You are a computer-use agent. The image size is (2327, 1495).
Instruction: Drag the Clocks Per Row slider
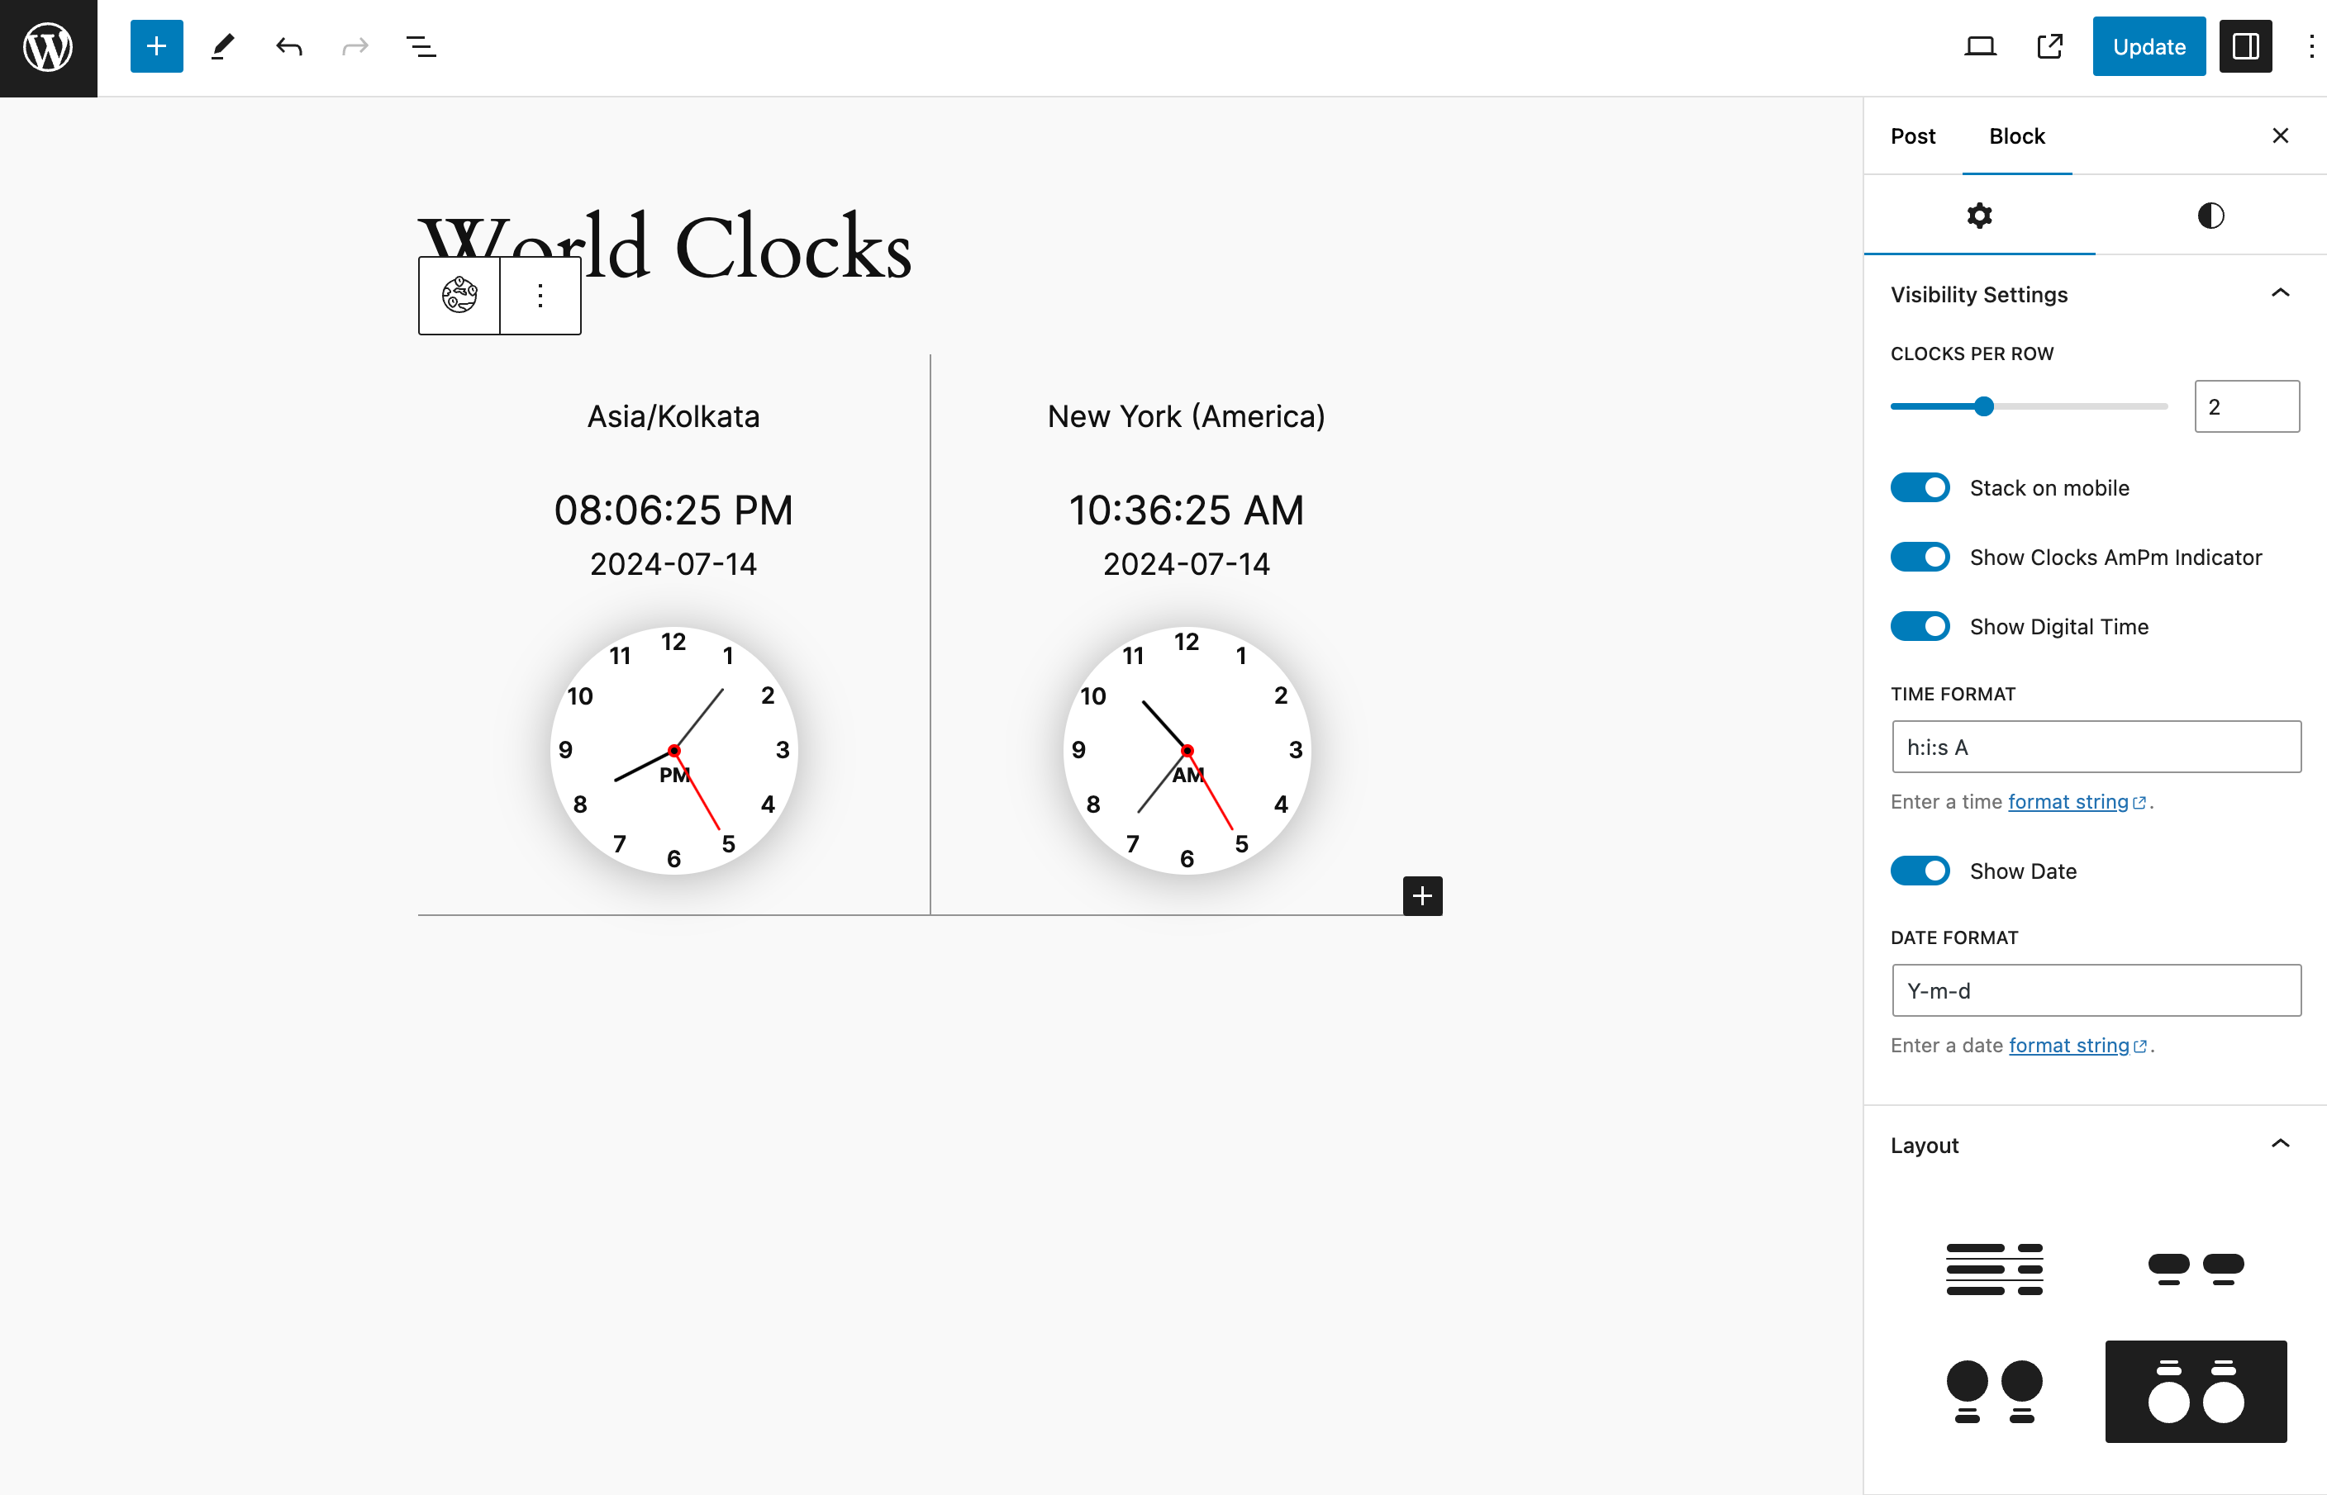[x=1982, y=405]
